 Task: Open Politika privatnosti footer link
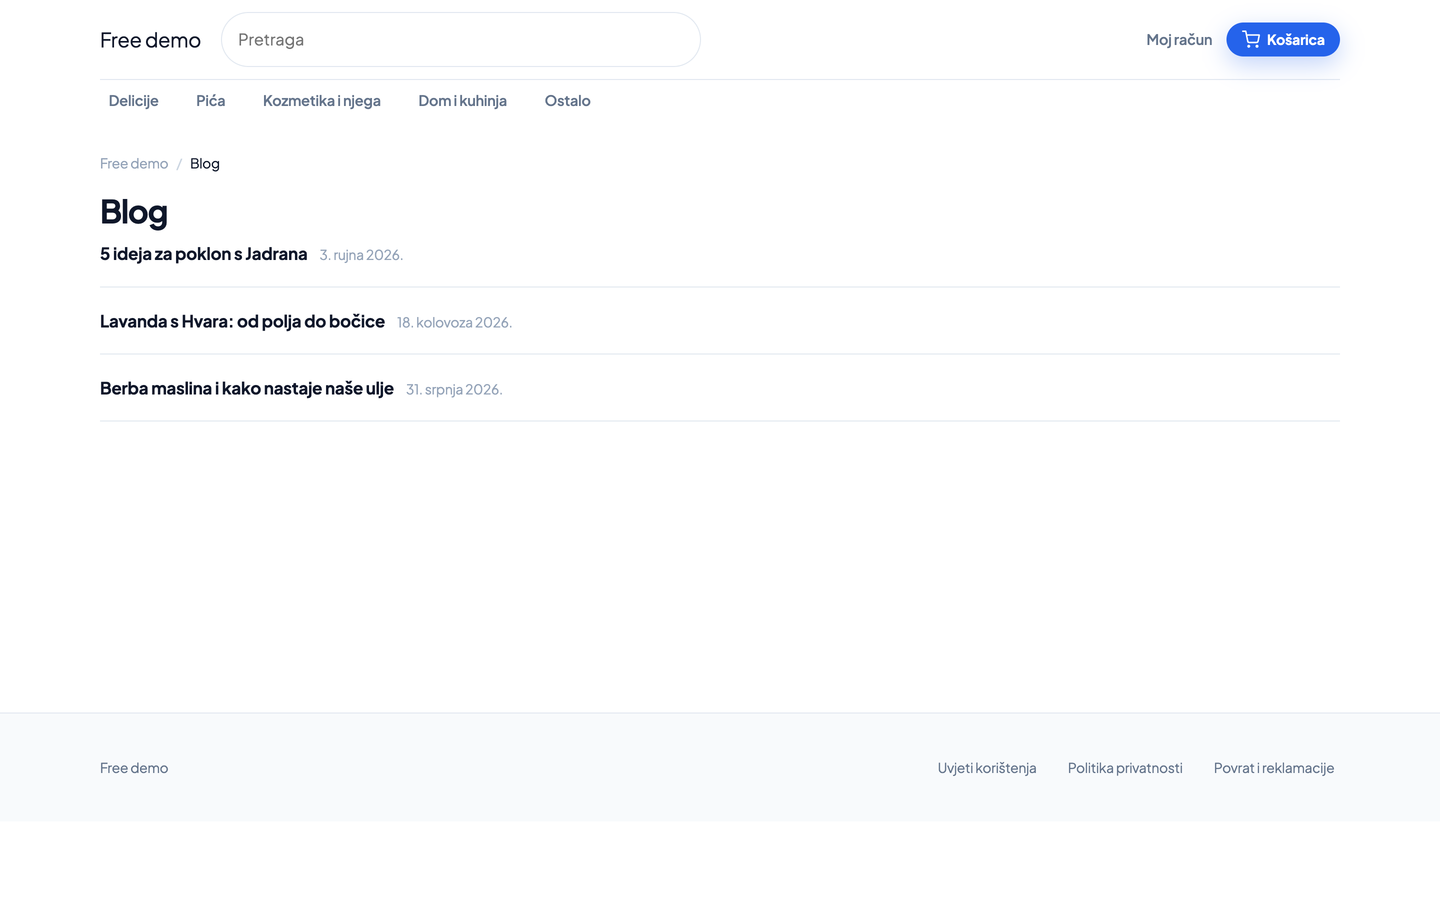tap(1124, 768)
